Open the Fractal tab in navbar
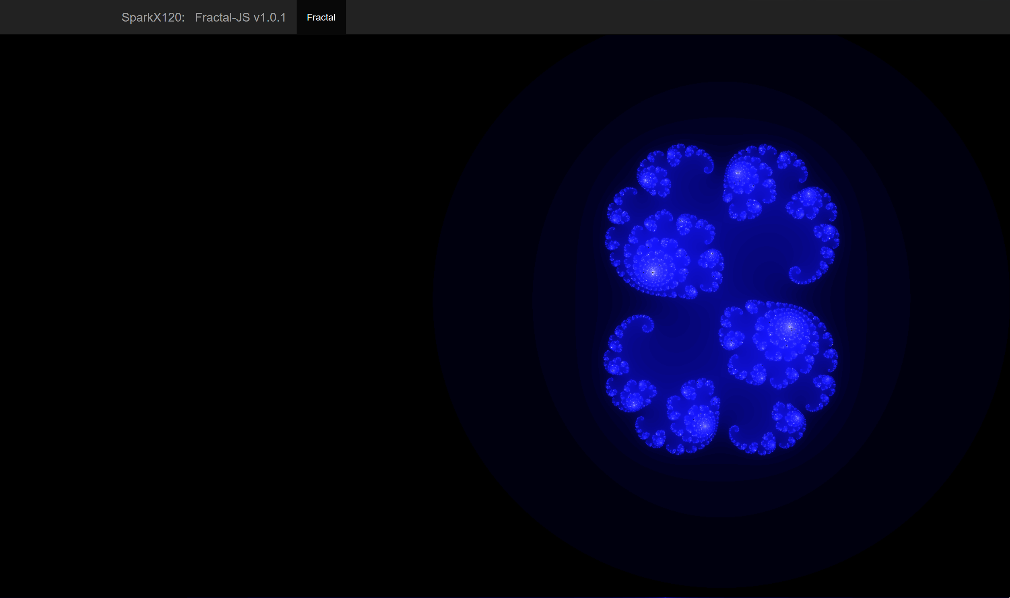Image resolution: width=1010 pixels, height=598 pixels. [x=321, y=17]
